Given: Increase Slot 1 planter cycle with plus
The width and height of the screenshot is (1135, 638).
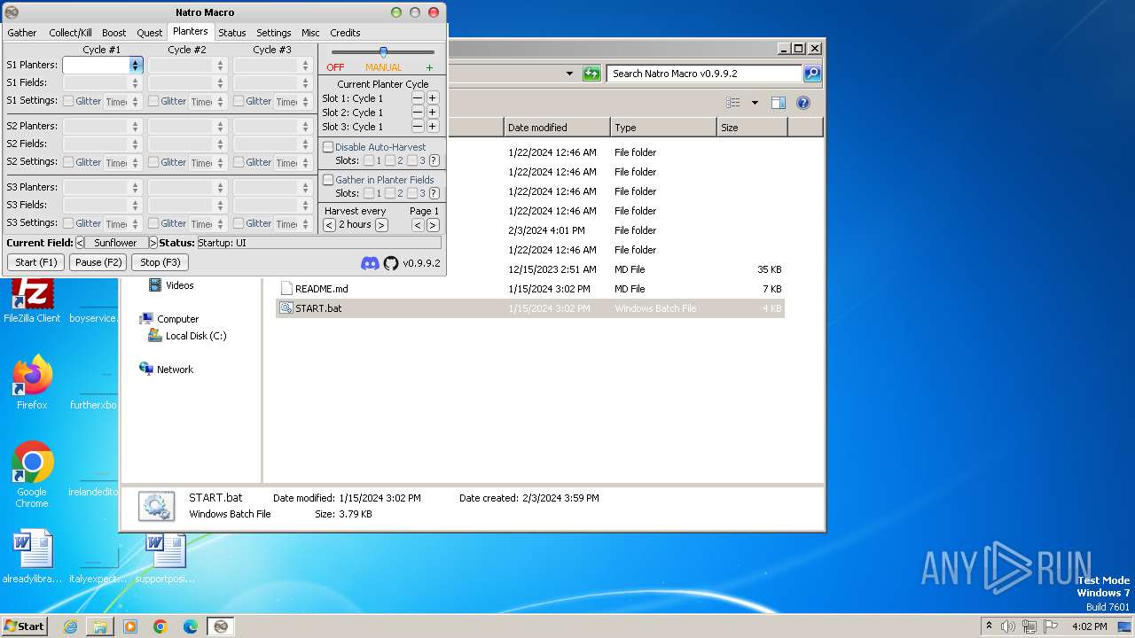Looking at the screenshot, I should [433, 98].
